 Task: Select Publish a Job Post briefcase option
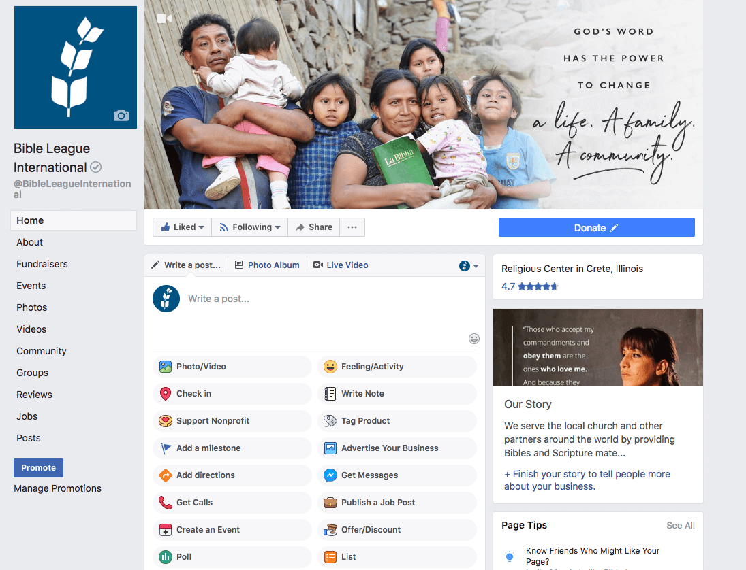(x=397, y=503)
